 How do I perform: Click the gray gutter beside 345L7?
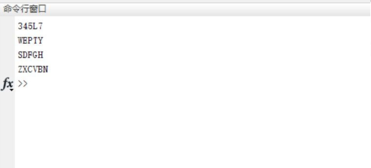click(7, 26)
